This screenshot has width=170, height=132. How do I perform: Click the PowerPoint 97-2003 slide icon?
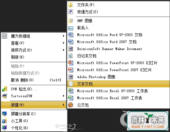[x=71, y=63]
